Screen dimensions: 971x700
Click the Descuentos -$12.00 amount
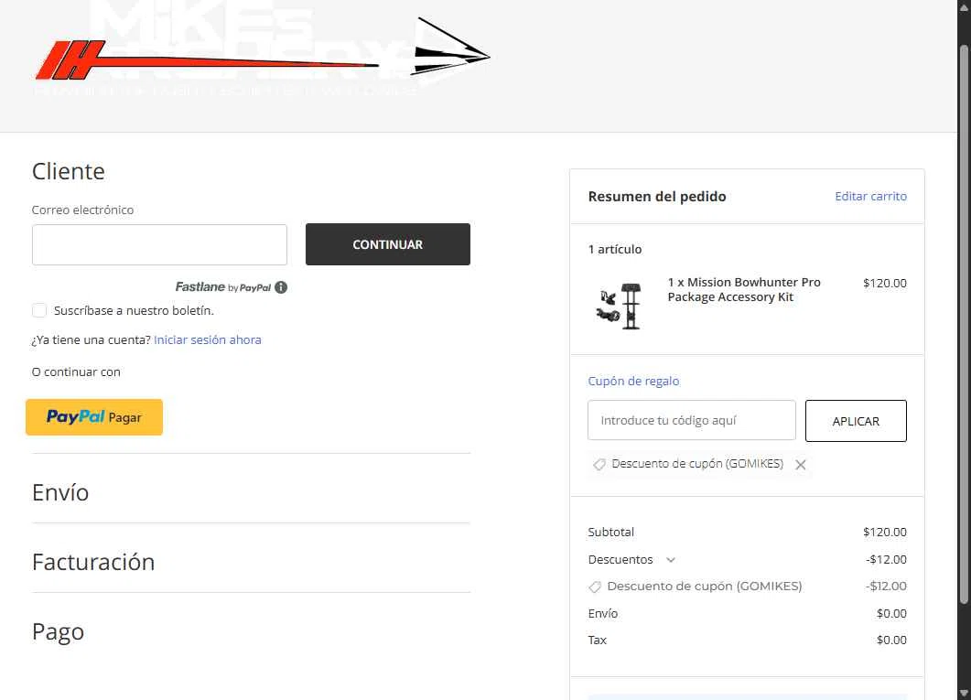tap(886, 559)
